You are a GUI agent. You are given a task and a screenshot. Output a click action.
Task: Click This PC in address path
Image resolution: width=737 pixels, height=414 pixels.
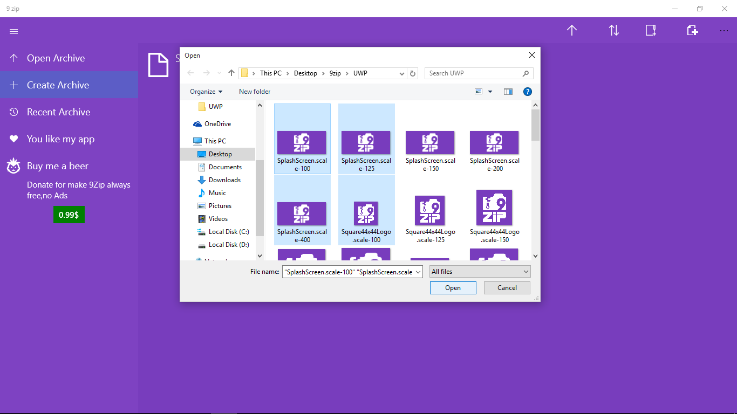270,73
